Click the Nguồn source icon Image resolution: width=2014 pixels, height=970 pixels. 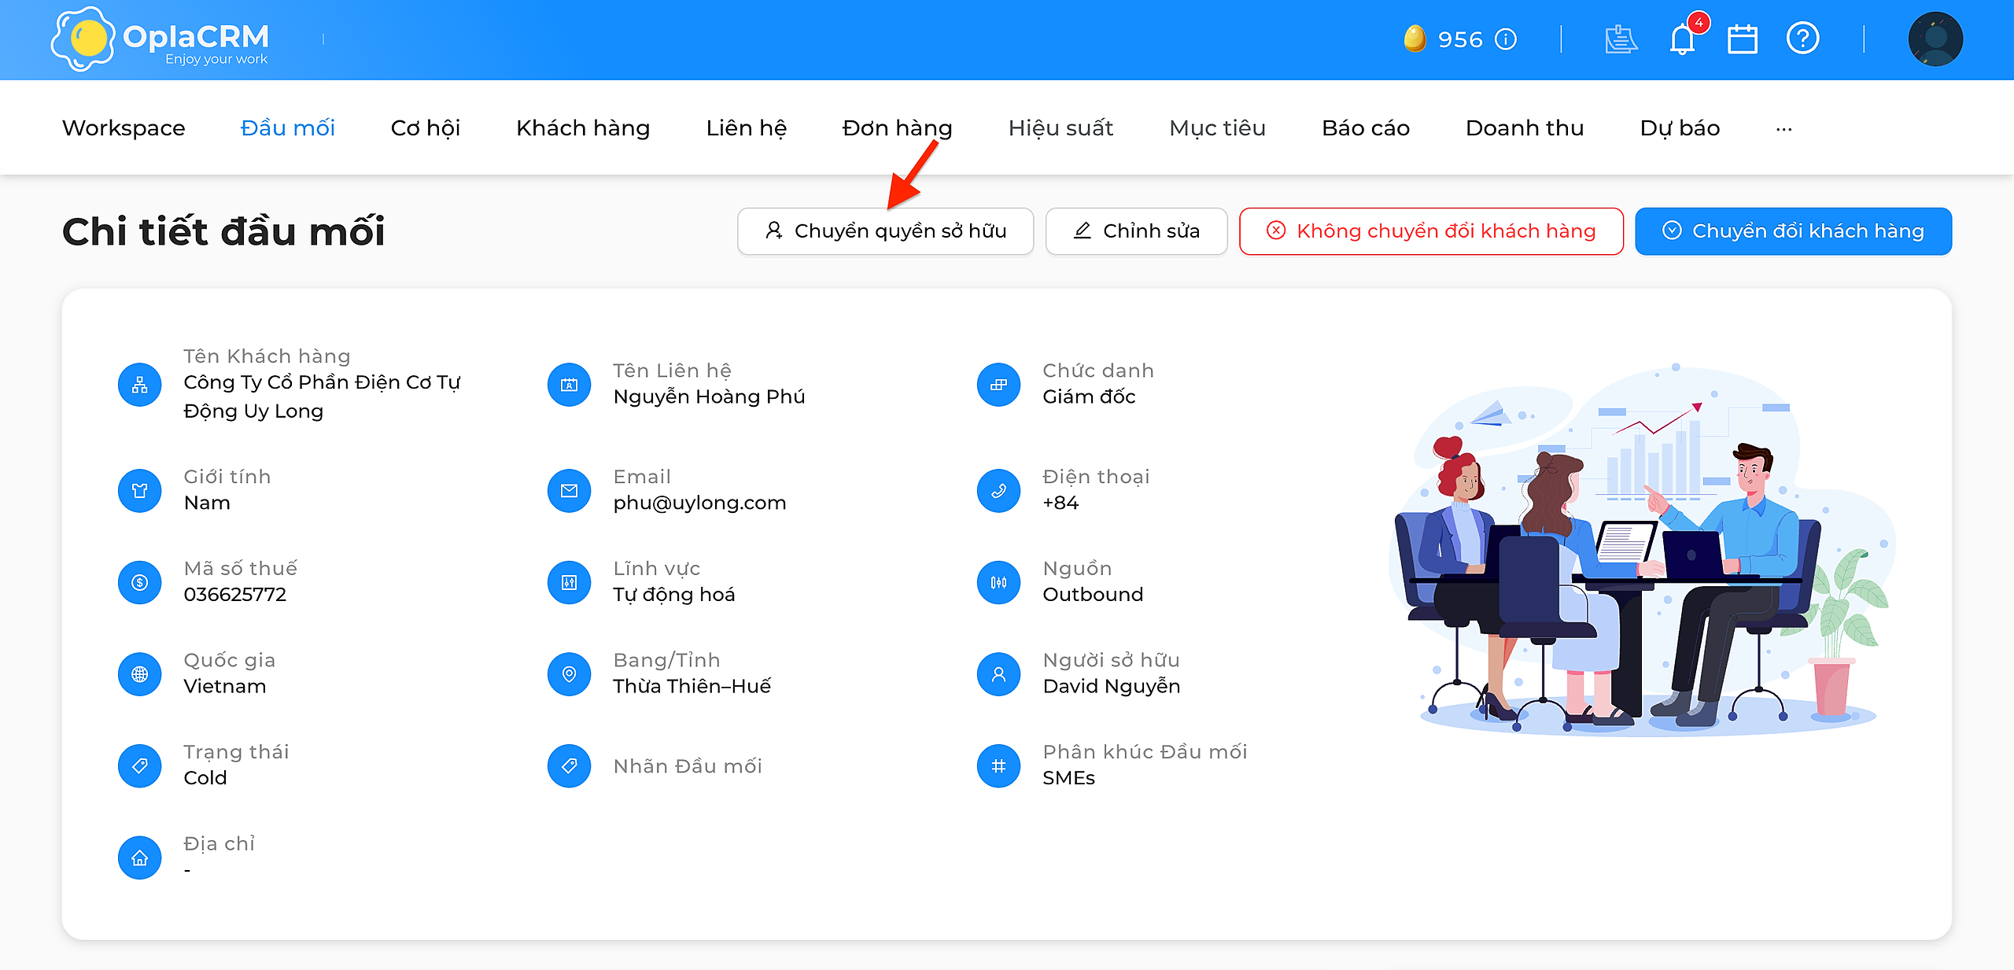coord(998,582)
